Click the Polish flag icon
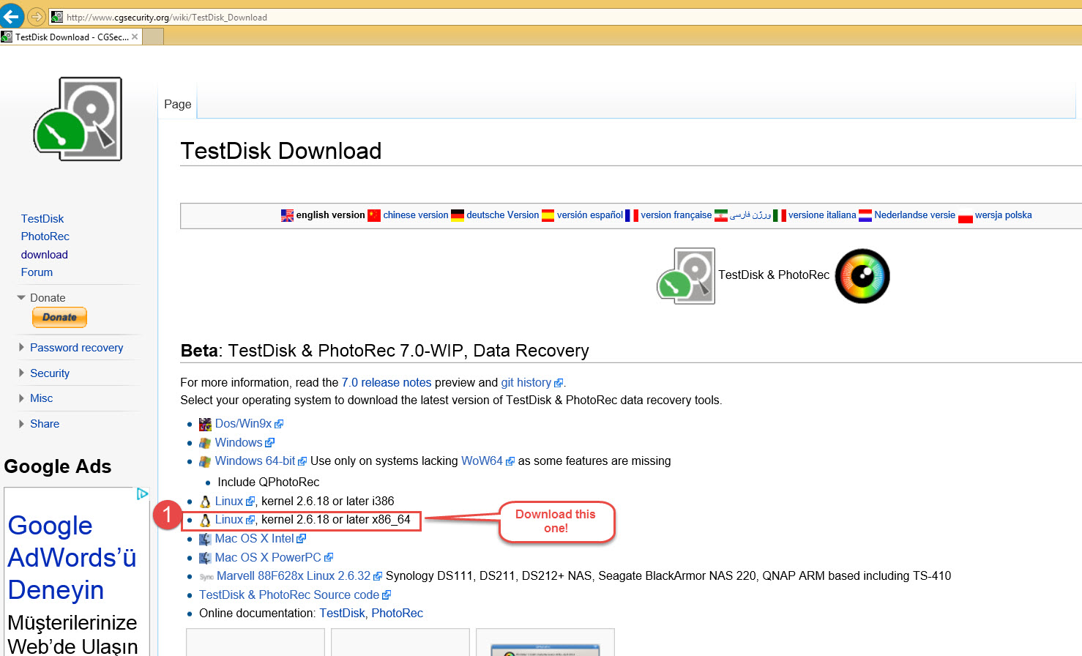The height and width of the screenshot is (656, 1082). pos(965,217)
